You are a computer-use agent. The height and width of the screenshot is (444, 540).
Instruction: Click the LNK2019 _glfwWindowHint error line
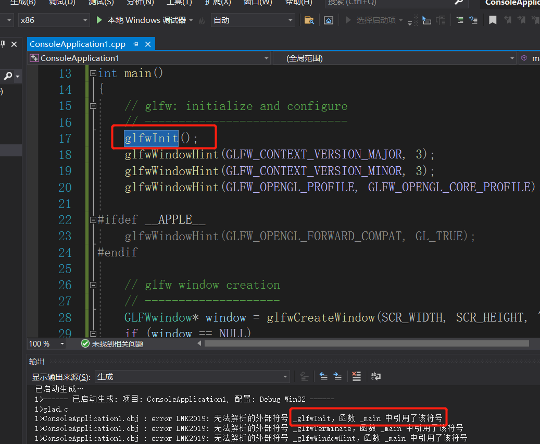pos(250,438)
